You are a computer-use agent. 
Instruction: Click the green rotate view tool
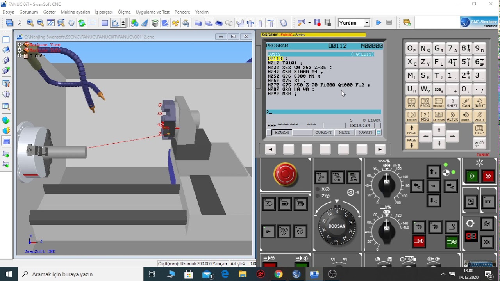pos(82,23)
